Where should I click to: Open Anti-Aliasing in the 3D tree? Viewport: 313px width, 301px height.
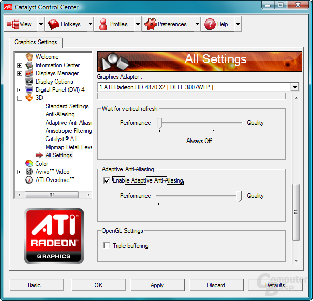[60, 114]
